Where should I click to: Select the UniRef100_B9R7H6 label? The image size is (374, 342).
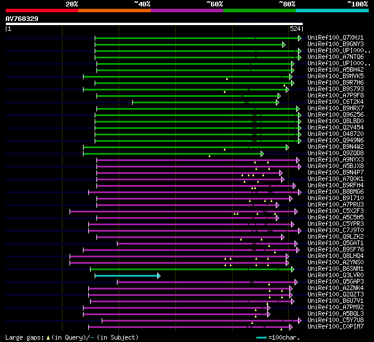335,82
